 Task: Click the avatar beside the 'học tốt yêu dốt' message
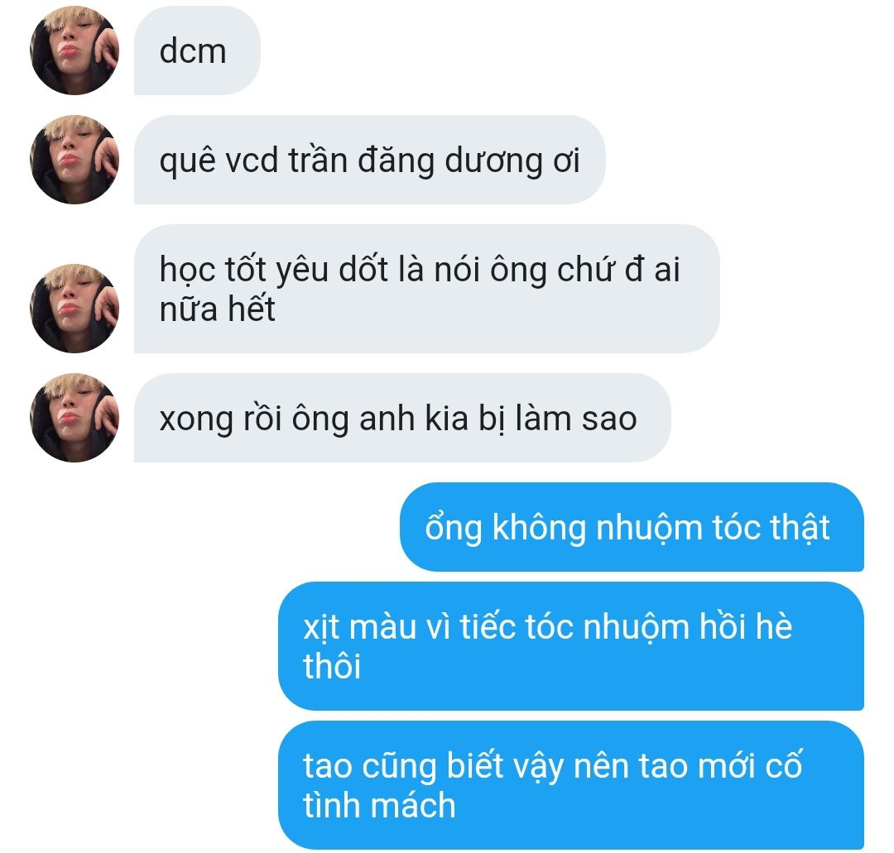click(74, 309)
